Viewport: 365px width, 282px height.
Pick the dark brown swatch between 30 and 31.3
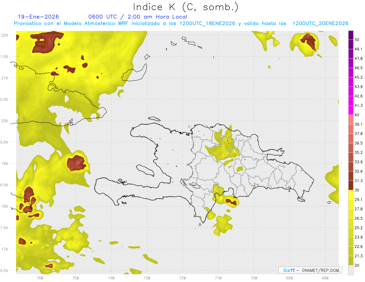[x=351, y=185]
